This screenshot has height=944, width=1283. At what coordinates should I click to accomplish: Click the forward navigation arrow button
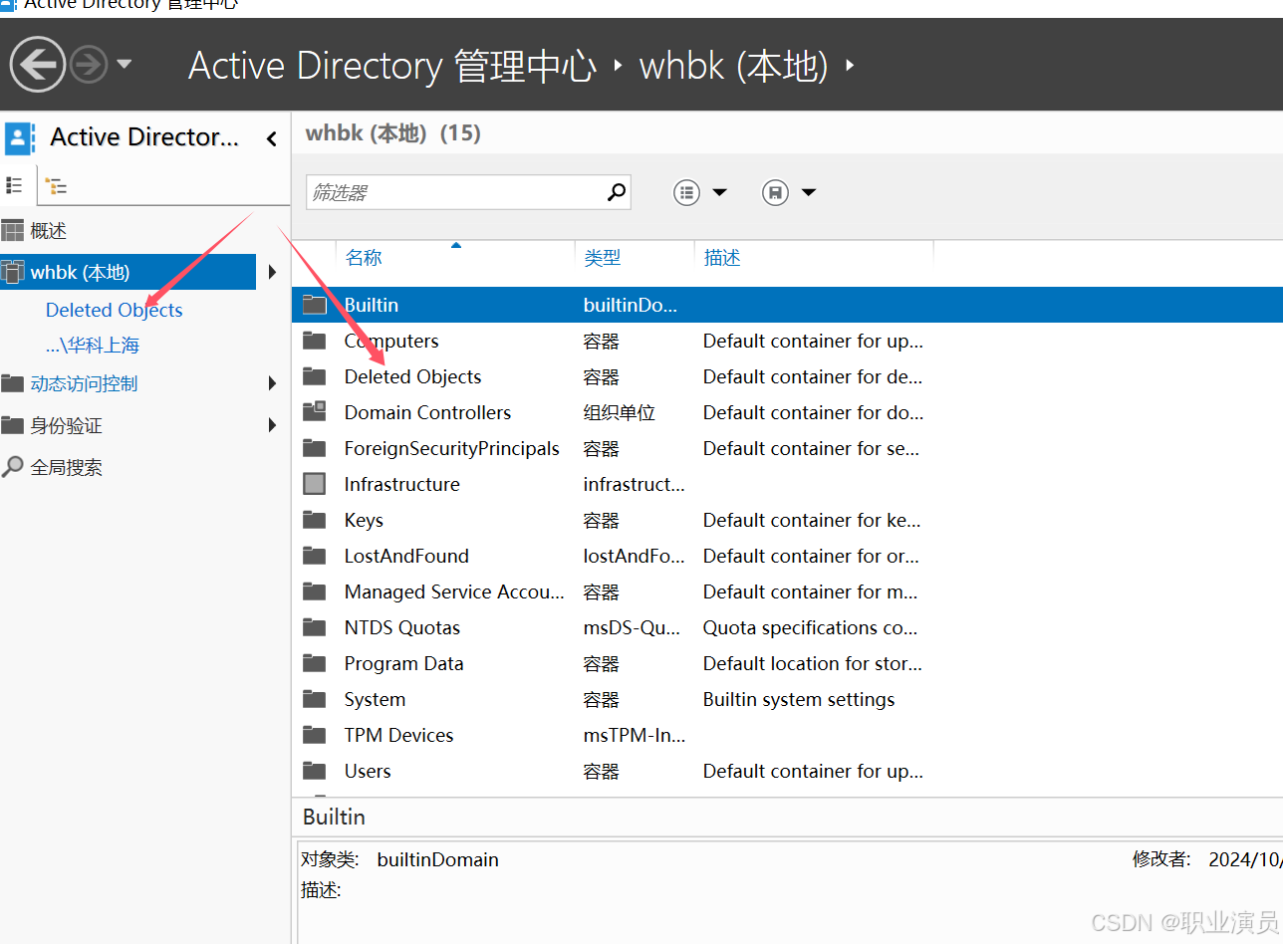[x=89, y=66]
